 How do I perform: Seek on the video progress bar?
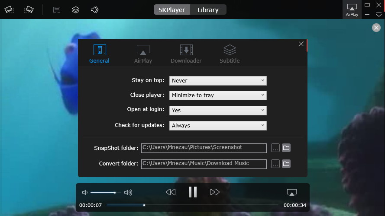click(192, 205)
